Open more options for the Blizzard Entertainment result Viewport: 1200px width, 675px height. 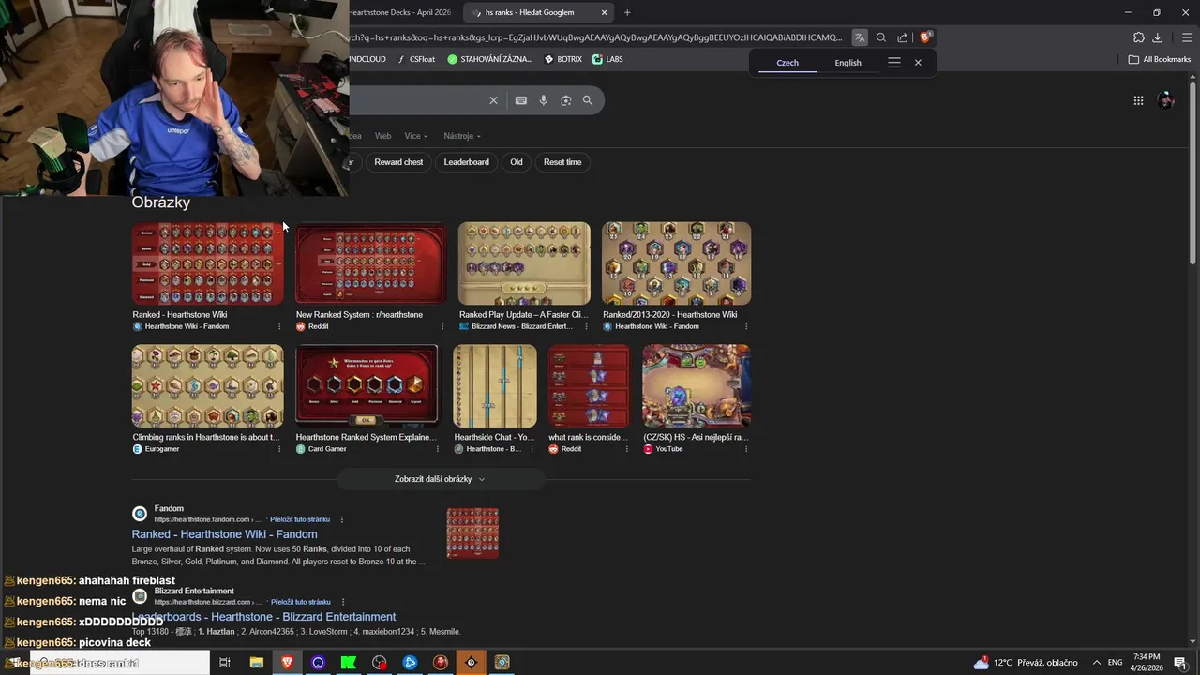click(343, 602)
